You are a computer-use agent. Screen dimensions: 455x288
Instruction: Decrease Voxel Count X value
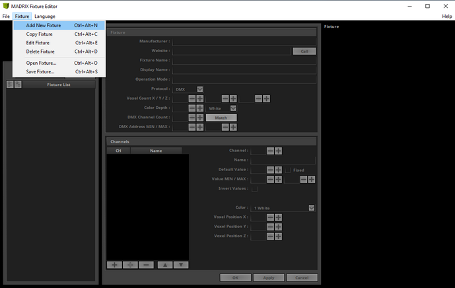[192, 98]
